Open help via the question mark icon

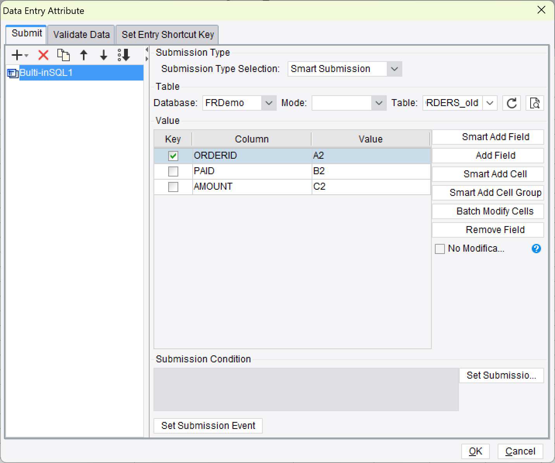pyautogui.click(x=536, y=249)
